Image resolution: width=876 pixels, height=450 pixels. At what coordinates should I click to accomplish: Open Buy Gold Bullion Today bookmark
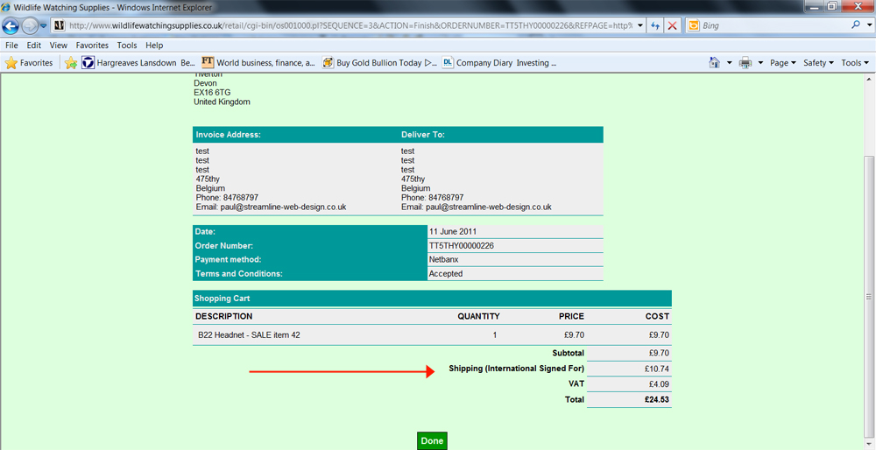(x=378, y=63)
